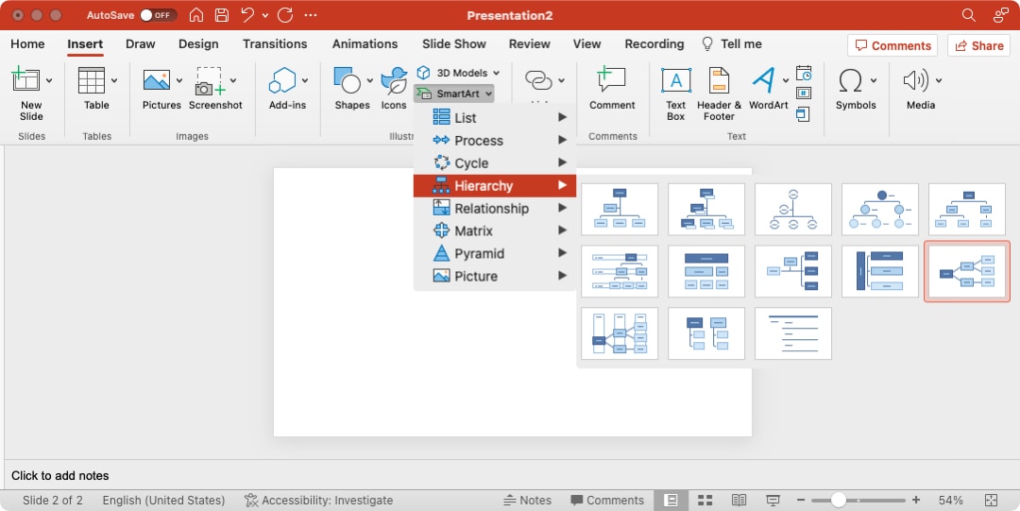Click the zoom in plus button
This screenshot has width=1020, height=511.
(x=916, y=500)
